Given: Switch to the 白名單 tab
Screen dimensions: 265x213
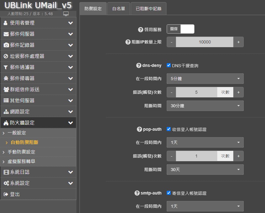Looking at the screenshot, I should tap(119, 9).
